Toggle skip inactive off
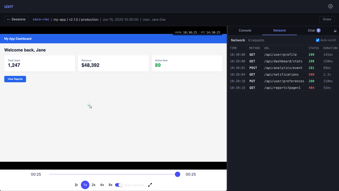 point(118,185)
